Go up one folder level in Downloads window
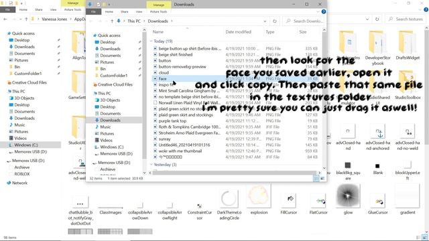429x241 pixels. point(112,21)
